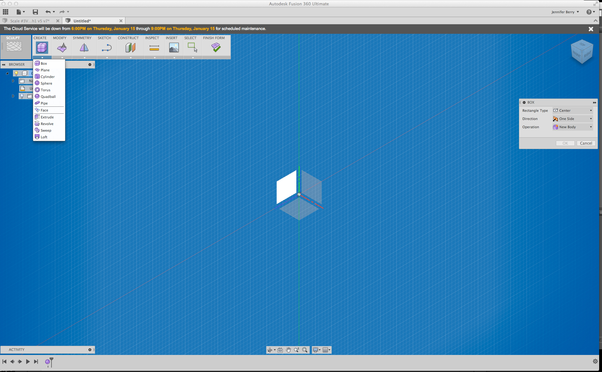The height and width of the screenshot is (372, 602).
Task: Click the Redo arrow
Action: point(62,12)
